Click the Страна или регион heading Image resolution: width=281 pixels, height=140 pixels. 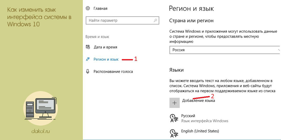pos(191,20)
